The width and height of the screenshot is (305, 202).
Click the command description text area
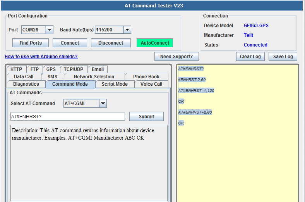[89, 163]
